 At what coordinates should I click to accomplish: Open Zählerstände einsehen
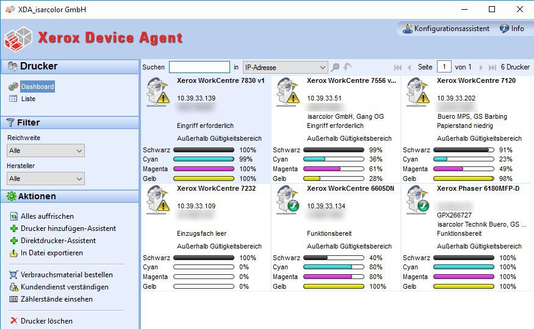pos(57,299)
